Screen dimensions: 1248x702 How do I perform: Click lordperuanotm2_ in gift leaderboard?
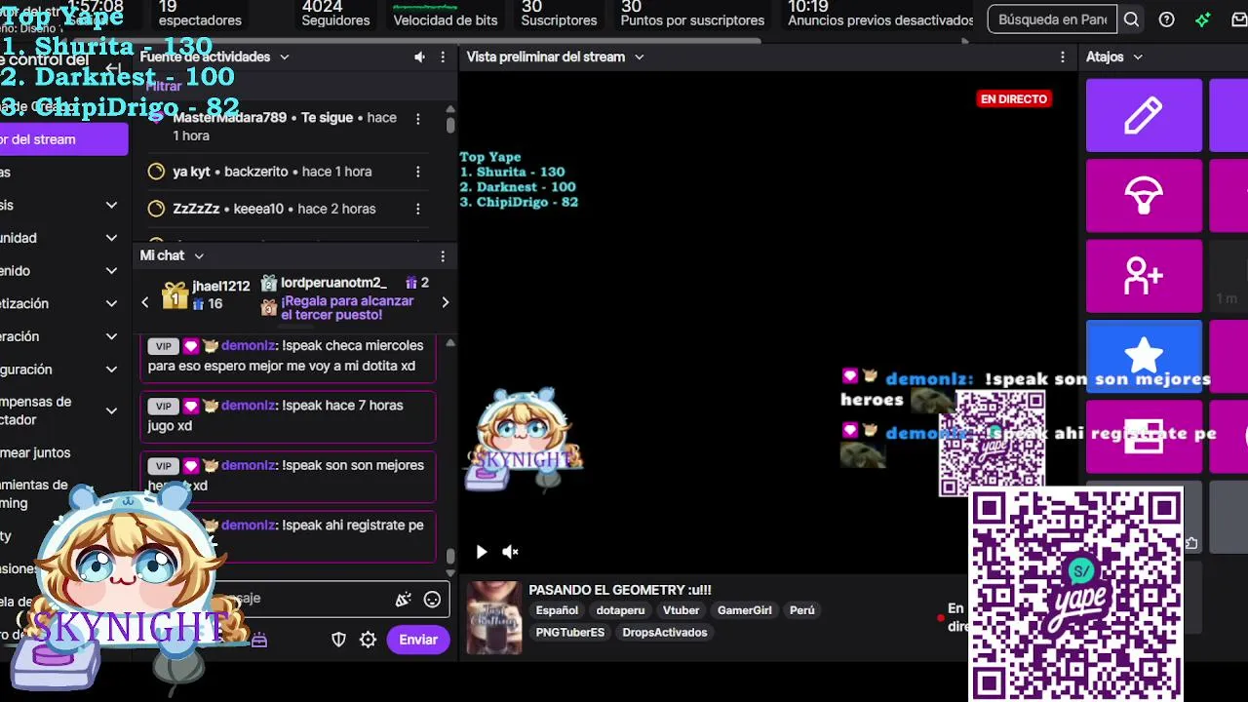tap(333, 284)
